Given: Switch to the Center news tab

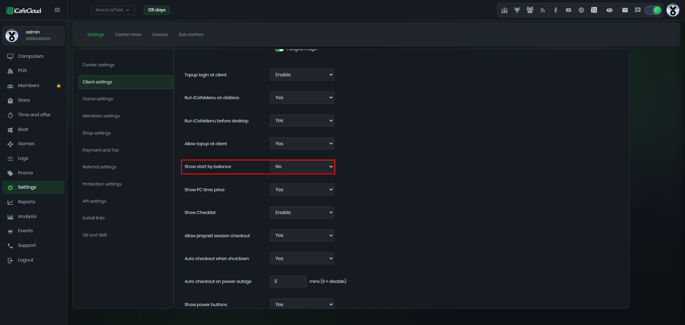Looking at the screenshot, I should pyautogui.click(x=128, y=35).
